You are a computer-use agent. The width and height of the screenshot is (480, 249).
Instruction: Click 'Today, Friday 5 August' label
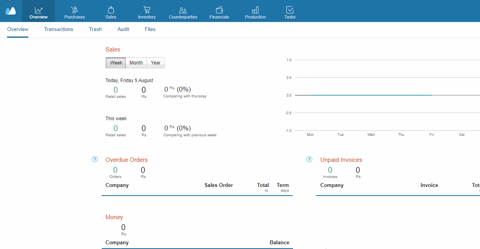(x=129, y=81)
